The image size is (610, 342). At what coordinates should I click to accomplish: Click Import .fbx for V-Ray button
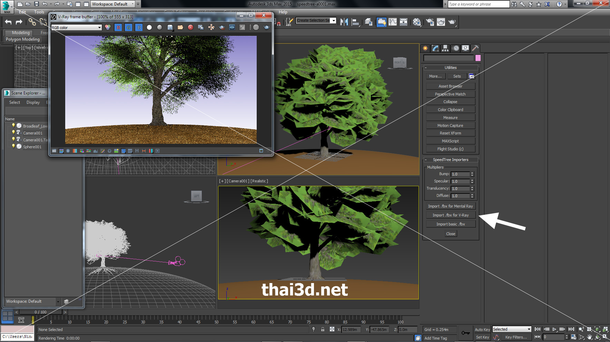pyautogui.click(x=451, y=215)
